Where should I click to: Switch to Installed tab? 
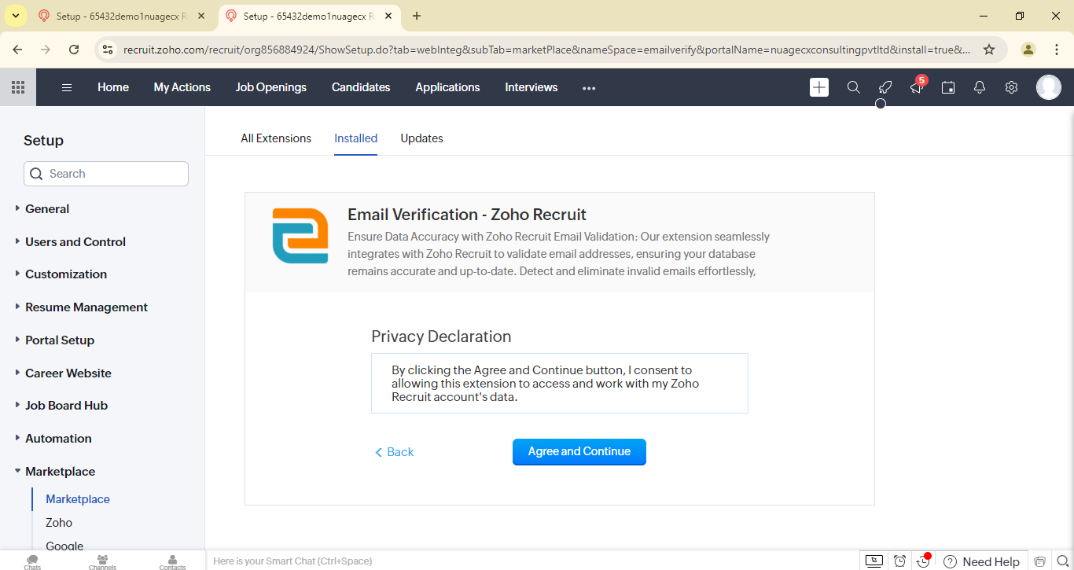356,138
